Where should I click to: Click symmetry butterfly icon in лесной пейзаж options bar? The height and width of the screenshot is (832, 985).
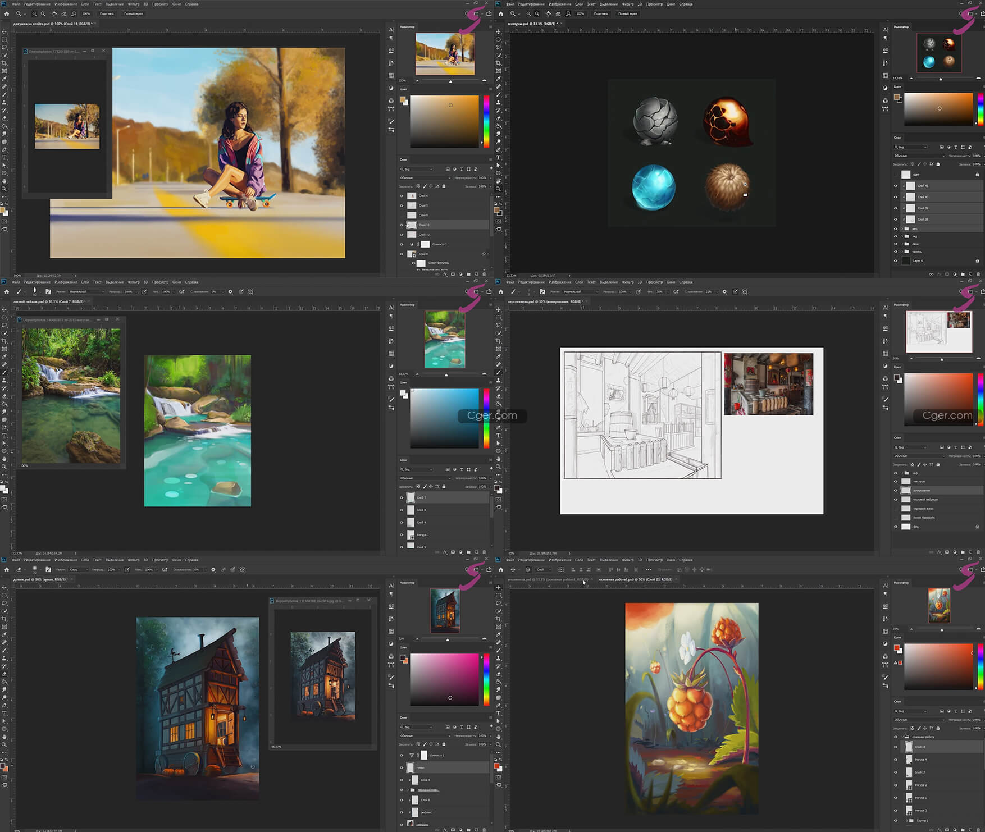(x=250, y=292)
